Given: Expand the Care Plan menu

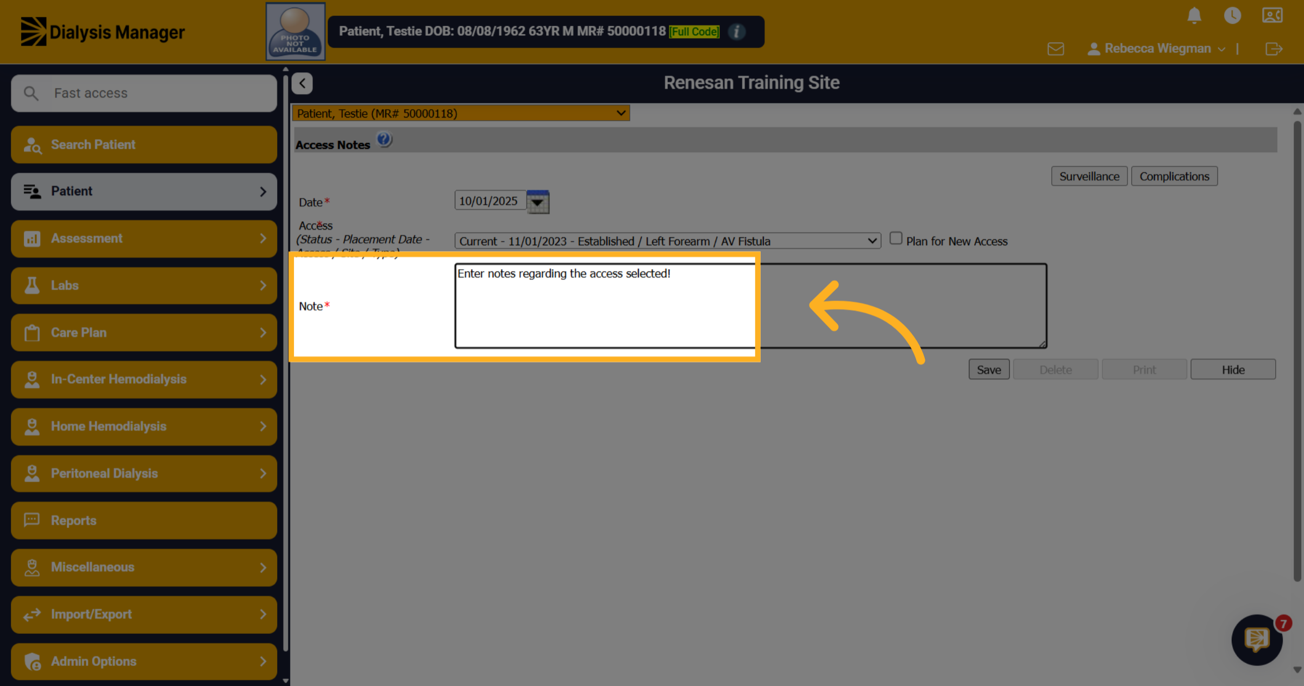Looking at the screenshot, I should click(x=144, y=333).
